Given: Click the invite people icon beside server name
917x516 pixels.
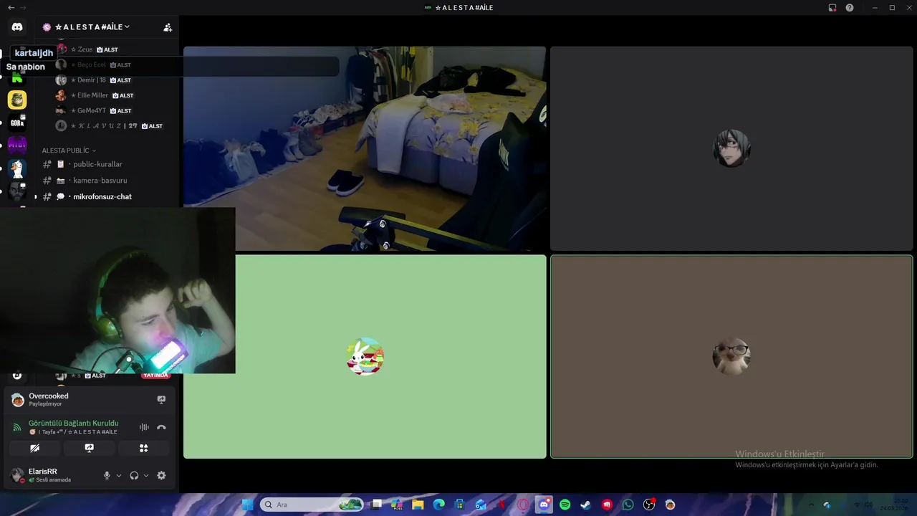Looking at the screenshot, I should (x=168, y=27).
